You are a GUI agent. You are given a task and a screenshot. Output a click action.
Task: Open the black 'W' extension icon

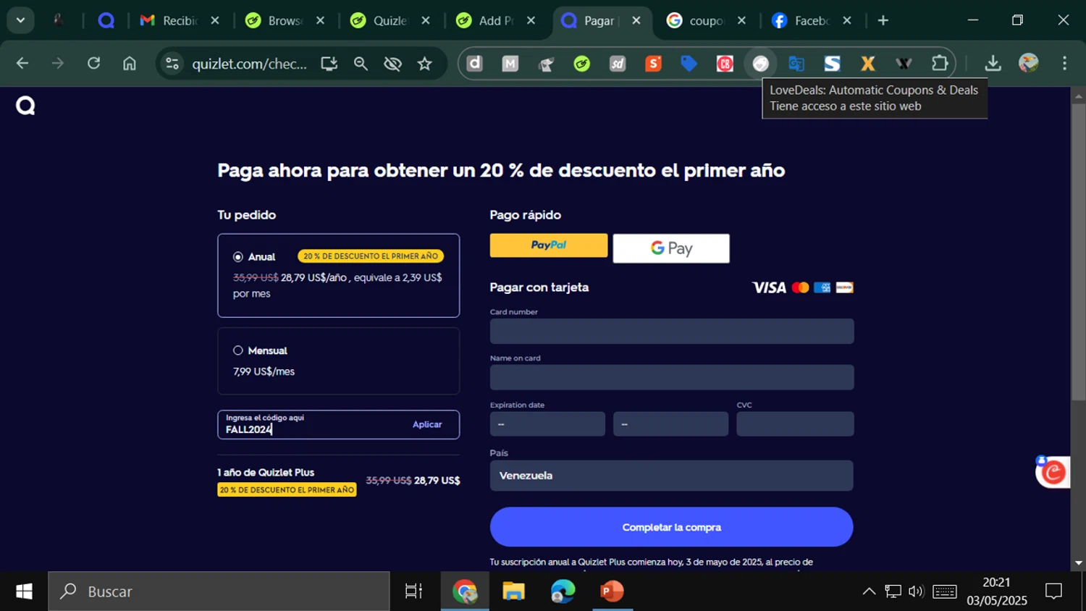(x=904, y=64)
